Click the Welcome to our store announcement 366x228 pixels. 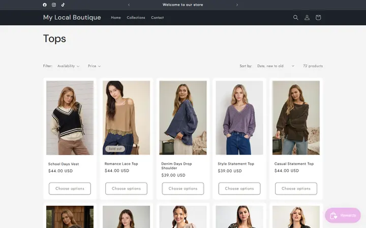coord(183,5)
